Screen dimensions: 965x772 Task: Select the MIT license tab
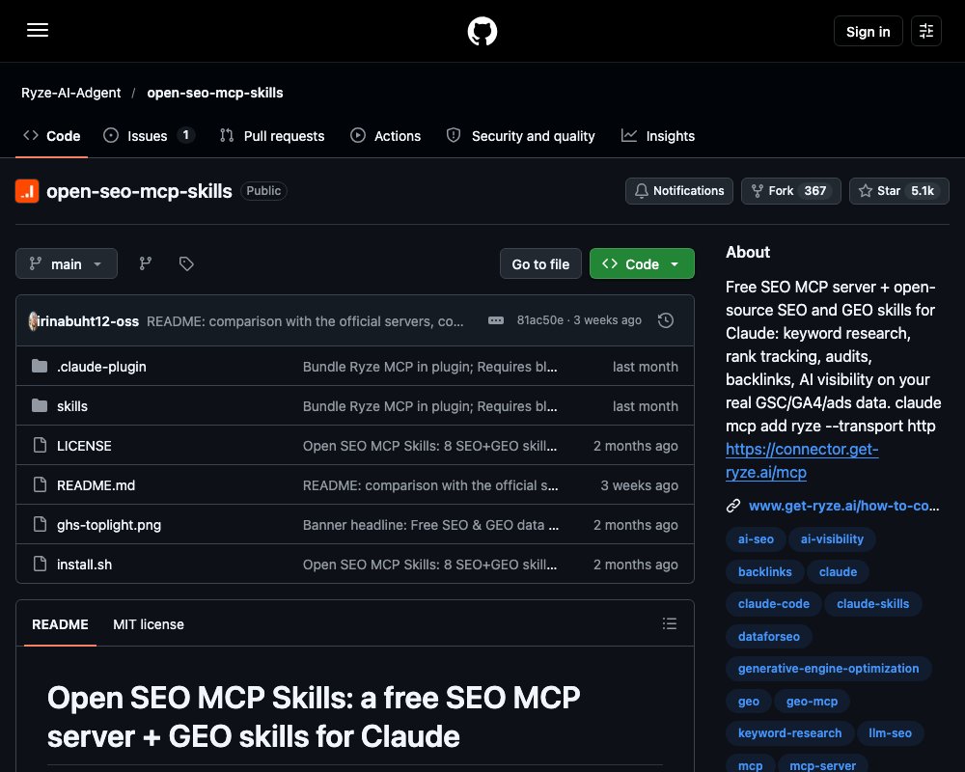(149, 624)
